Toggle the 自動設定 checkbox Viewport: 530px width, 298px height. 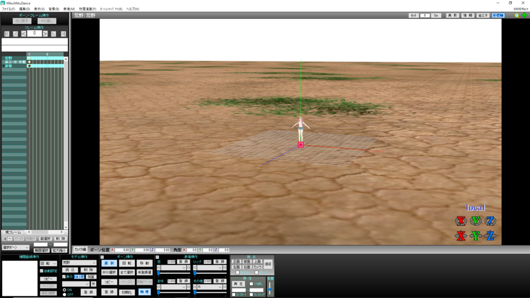click(42, 271)
